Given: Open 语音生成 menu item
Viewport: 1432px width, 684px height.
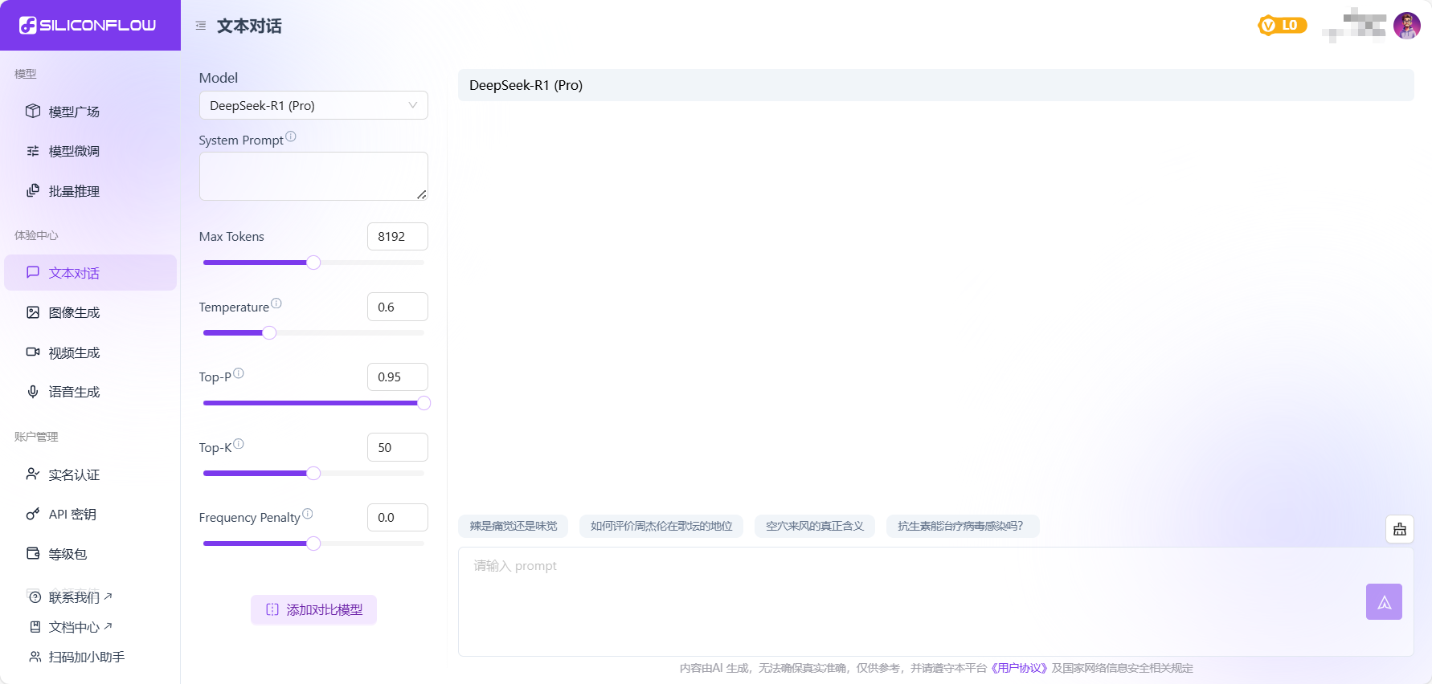Looking at the screenshot, I should 90,392.
